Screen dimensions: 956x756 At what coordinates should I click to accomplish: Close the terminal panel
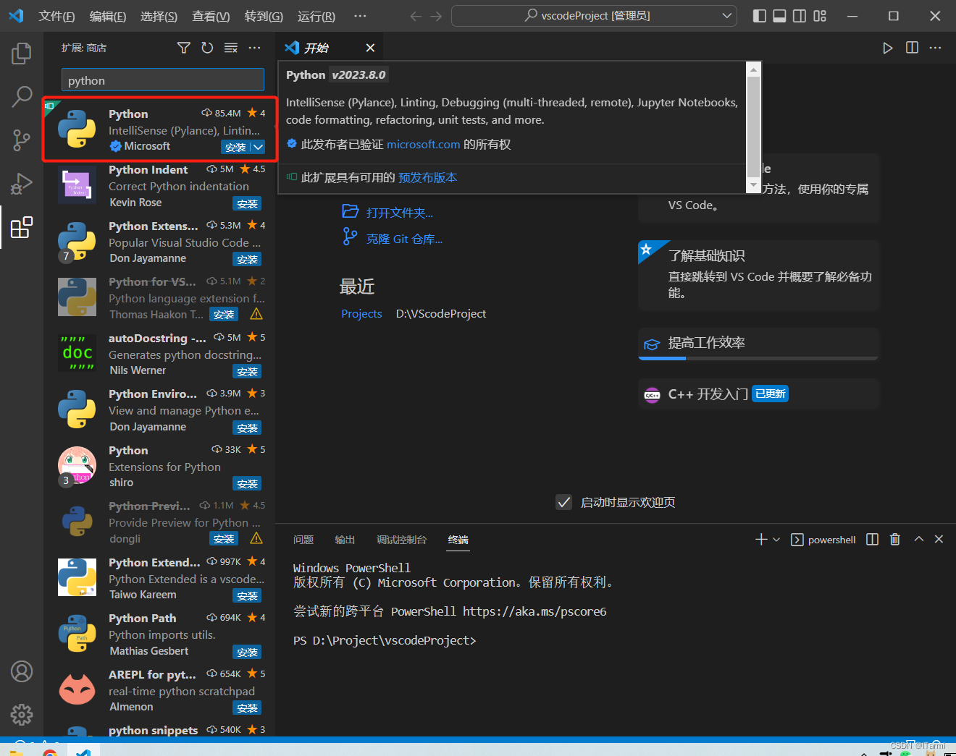(939, 540)
